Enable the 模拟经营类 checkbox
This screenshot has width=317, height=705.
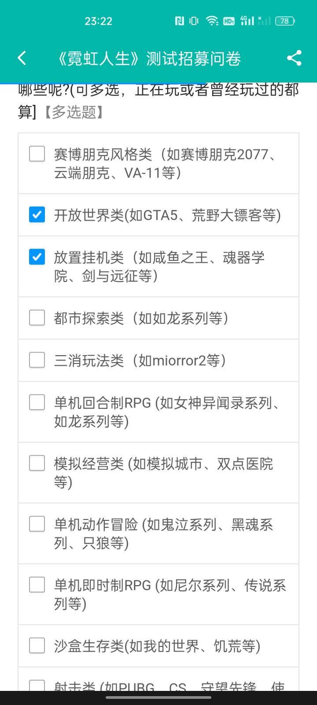(37, 463)
